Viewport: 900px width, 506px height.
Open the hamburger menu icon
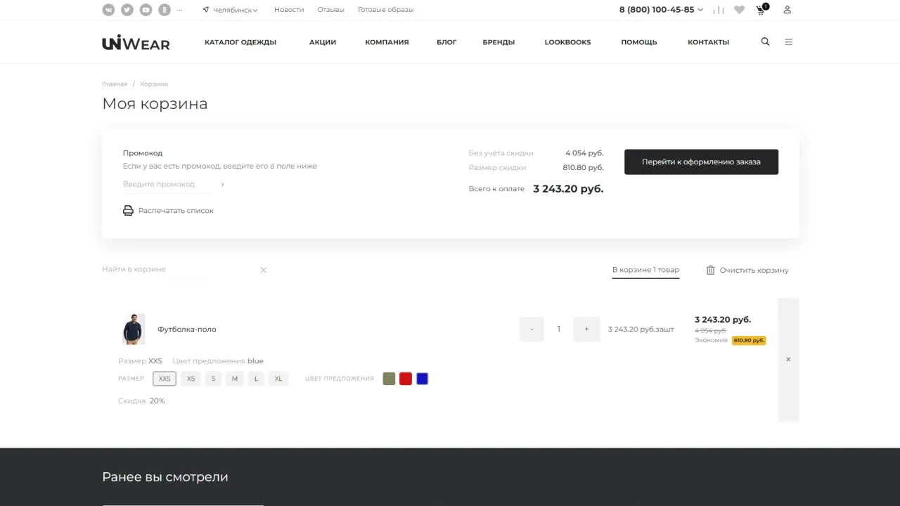[788, 42]
